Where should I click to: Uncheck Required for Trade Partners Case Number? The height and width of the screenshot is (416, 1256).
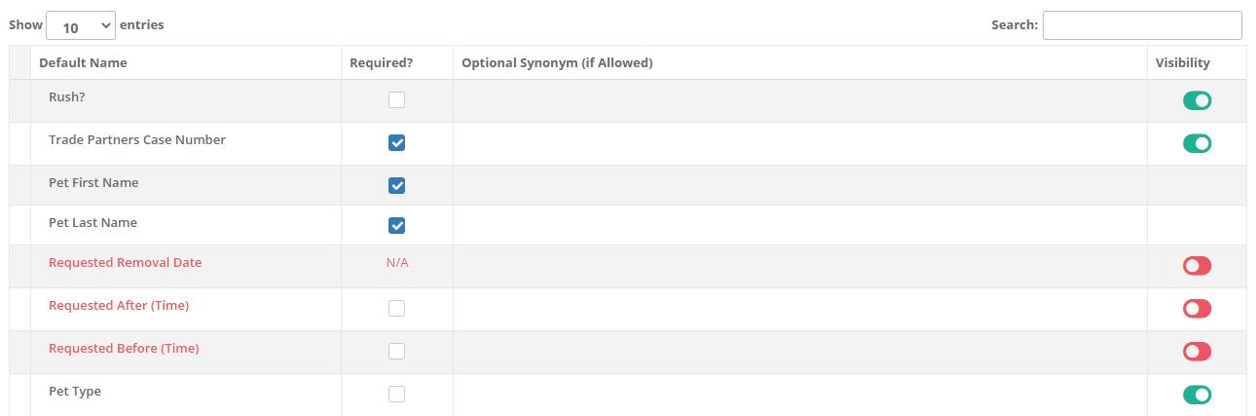point(396,143)
